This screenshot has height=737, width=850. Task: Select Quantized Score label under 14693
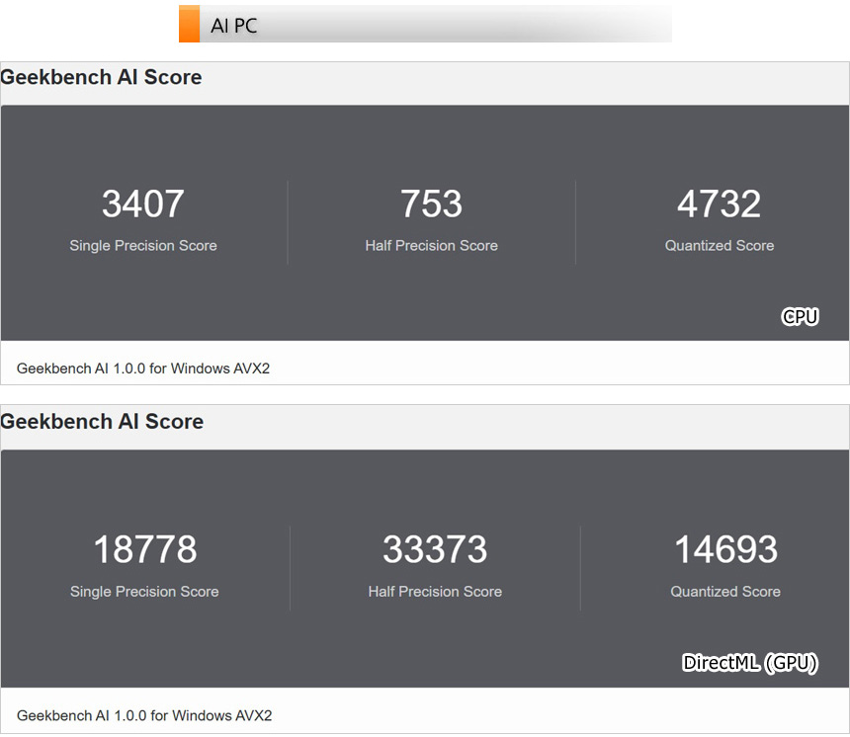pos(725,592)
